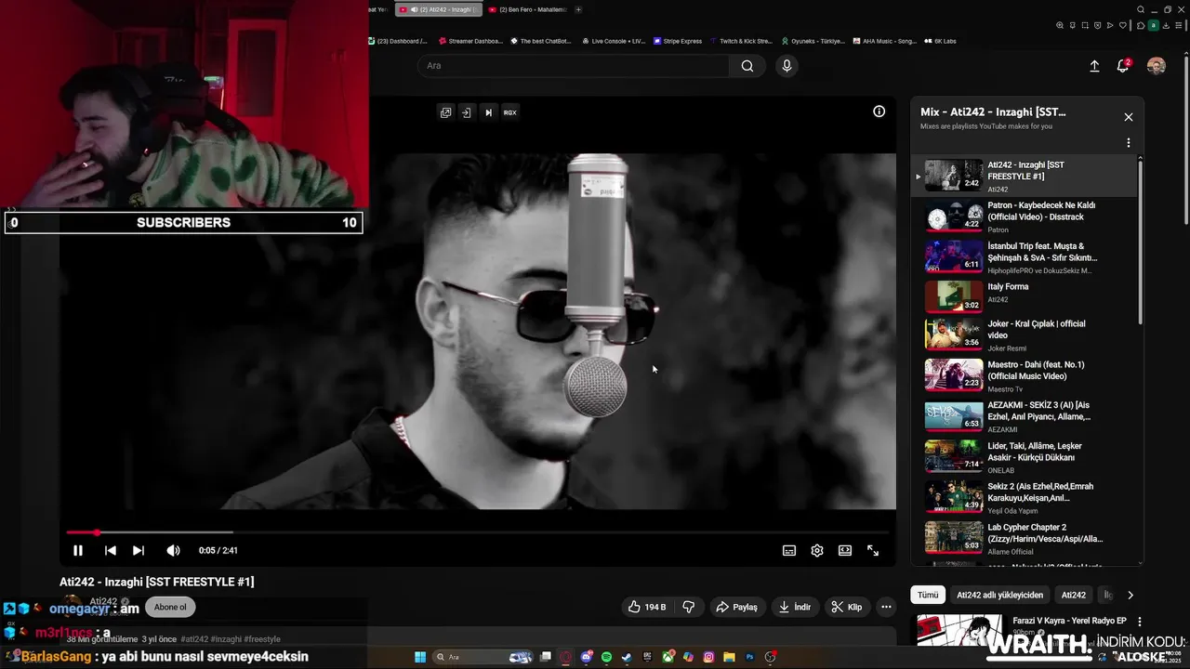This screenshot has height=669, width=1190.
Task: Open the Live Console bookmark
Action: pyautogui.click(x=614, y=41)
